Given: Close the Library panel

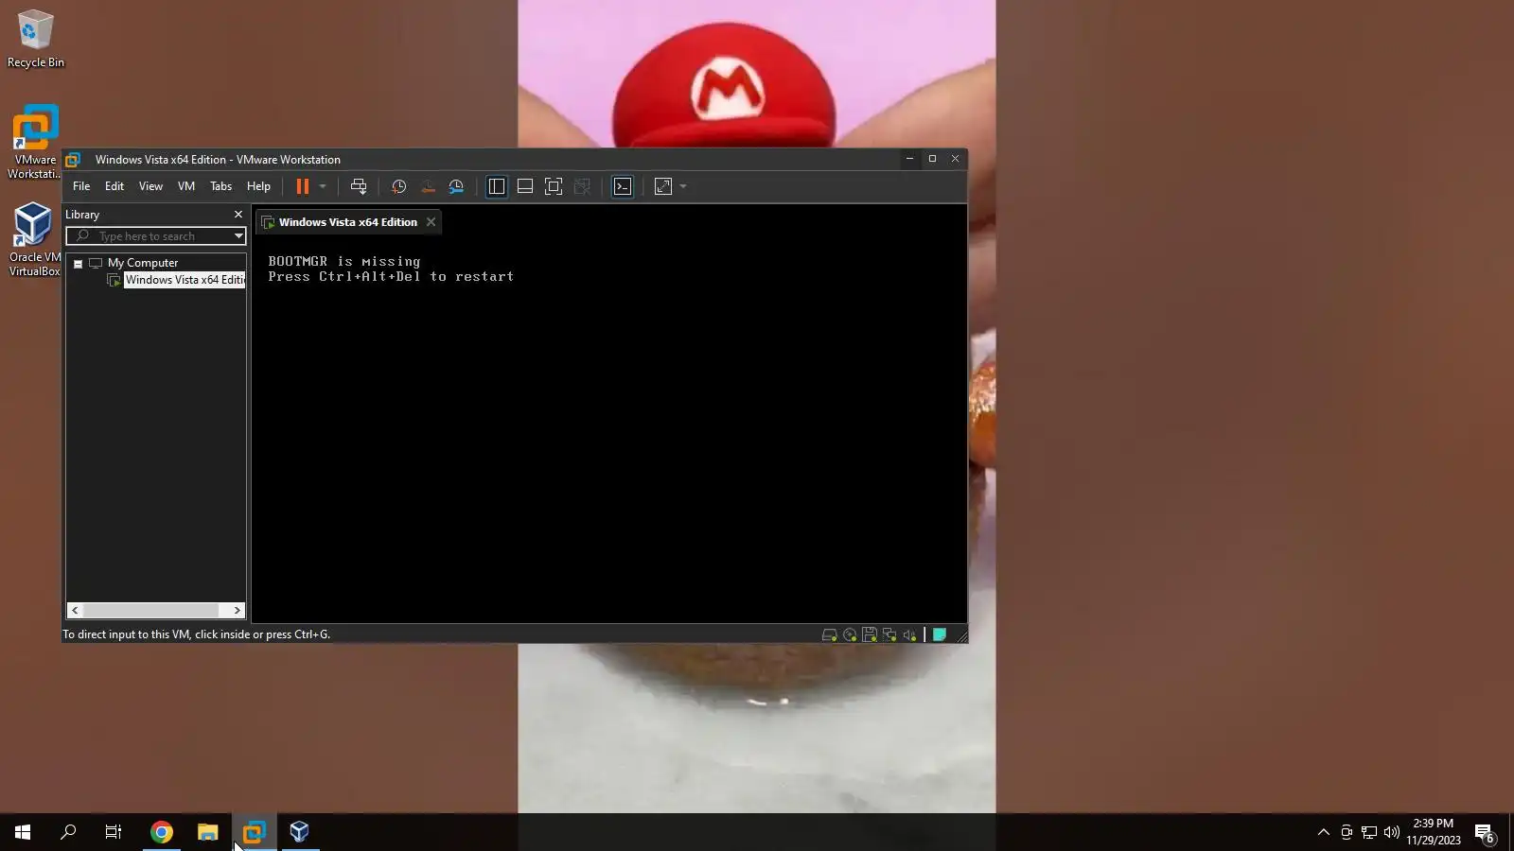Looking at the screenshot, I should click(x=238, y=215).
